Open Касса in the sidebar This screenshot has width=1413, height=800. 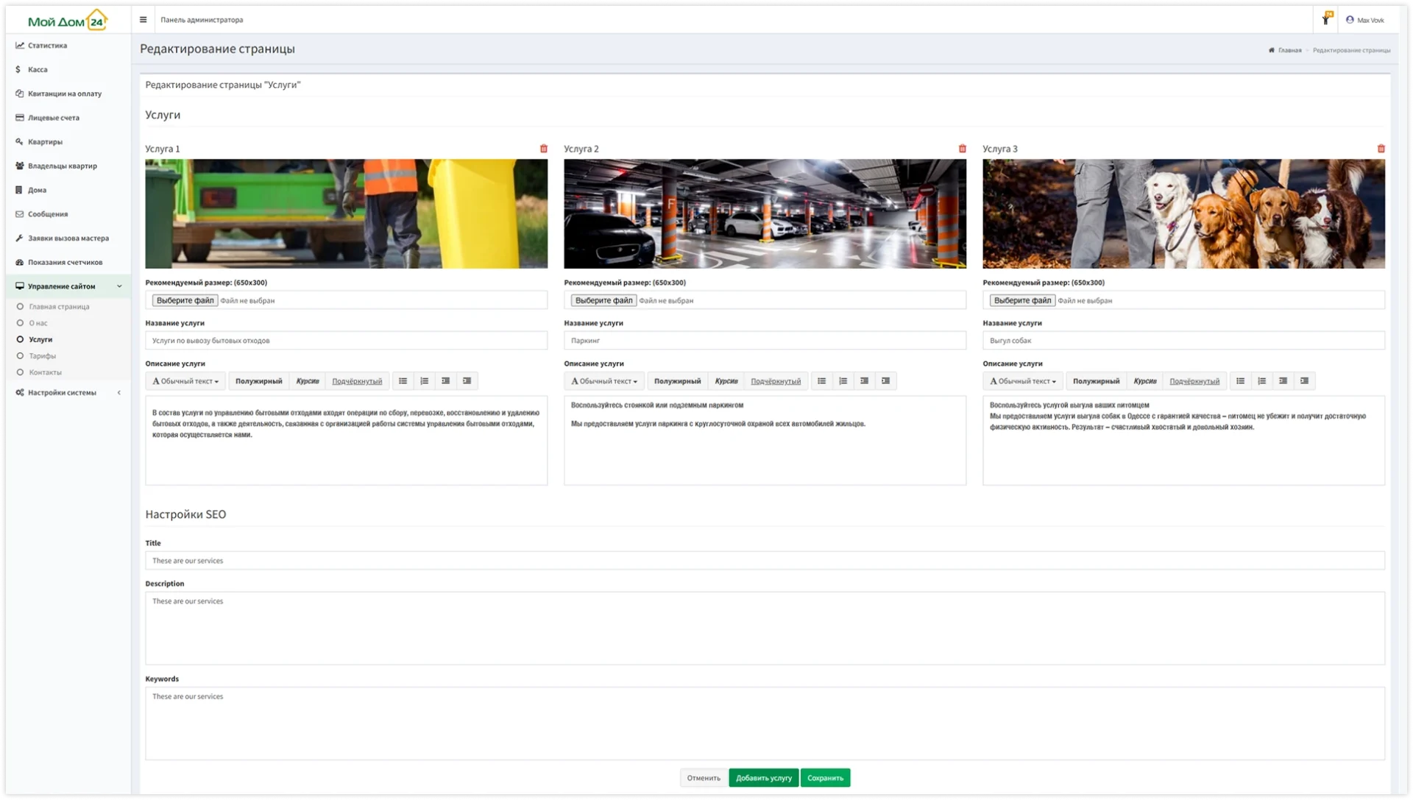68,70
